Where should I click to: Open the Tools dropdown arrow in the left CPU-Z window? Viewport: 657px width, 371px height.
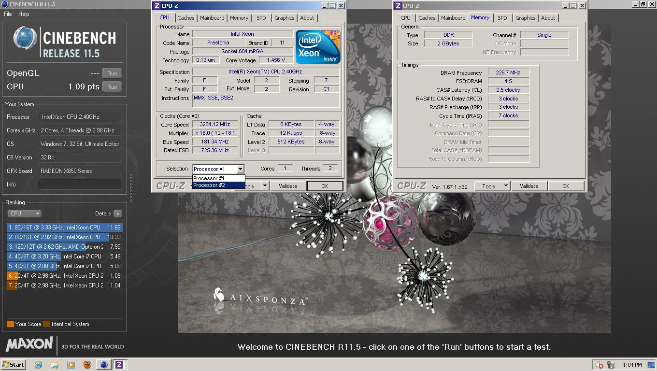(265, 186)
